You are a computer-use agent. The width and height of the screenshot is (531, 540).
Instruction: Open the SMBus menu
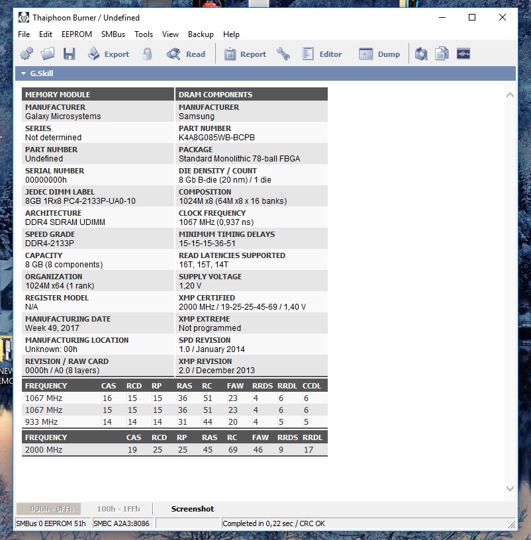[x=113, y=34]
